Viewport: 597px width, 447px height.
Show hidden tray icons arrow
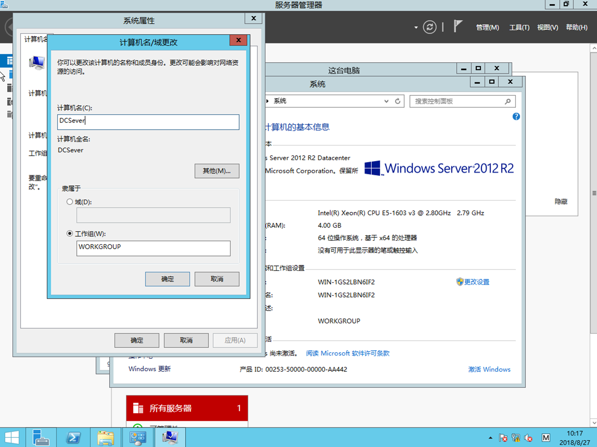coord(491,438)
